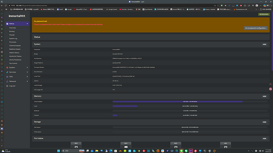Screen dimensions: 273x153
Task: Open the Zyxel Nebula bookmark
Action: pos(147,9)
